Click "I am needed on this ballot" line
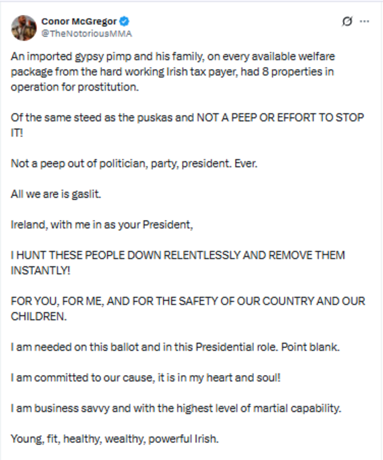 pyautogui.click(x=175, y=347)
